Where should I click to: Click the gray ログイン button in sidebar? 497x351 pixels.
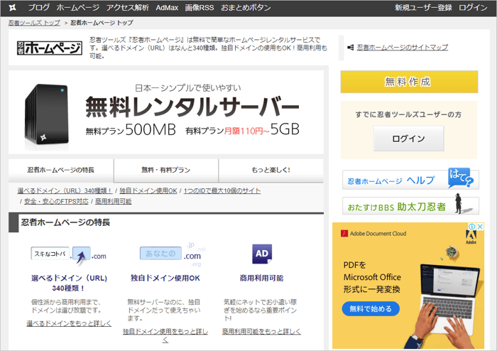[408, 139]
